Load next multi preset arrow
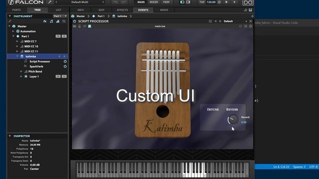 click(x=103, y=2)
